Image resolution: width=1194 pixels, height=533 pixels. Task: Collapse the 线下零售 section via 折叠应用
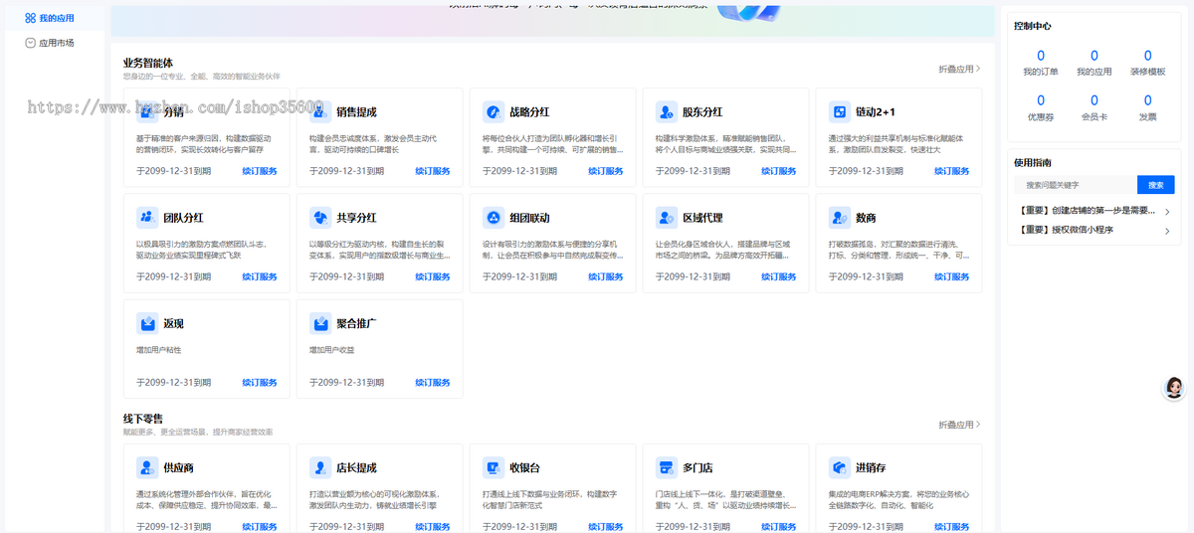(959, 425)
